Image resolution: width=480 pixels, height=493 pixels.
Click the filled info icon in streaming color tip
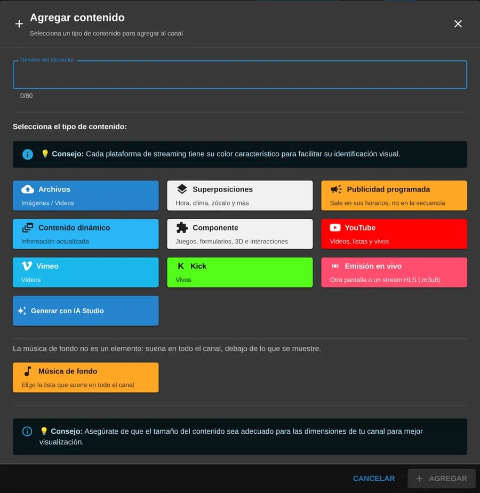28,154
